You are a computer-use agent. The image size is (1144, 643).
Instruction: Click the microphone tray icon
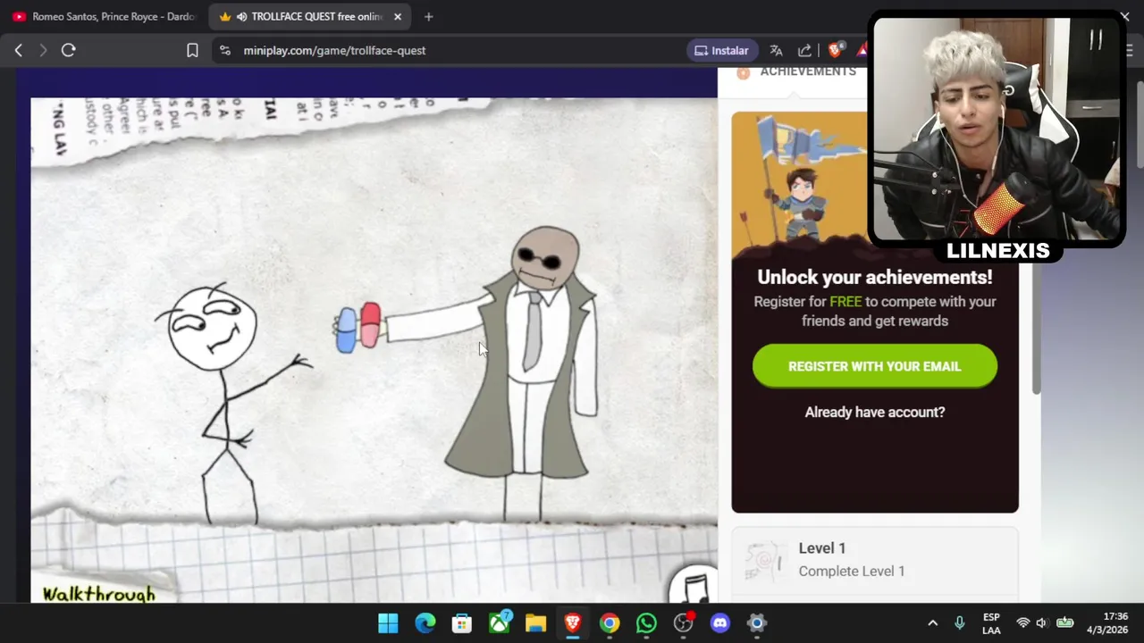959,623
